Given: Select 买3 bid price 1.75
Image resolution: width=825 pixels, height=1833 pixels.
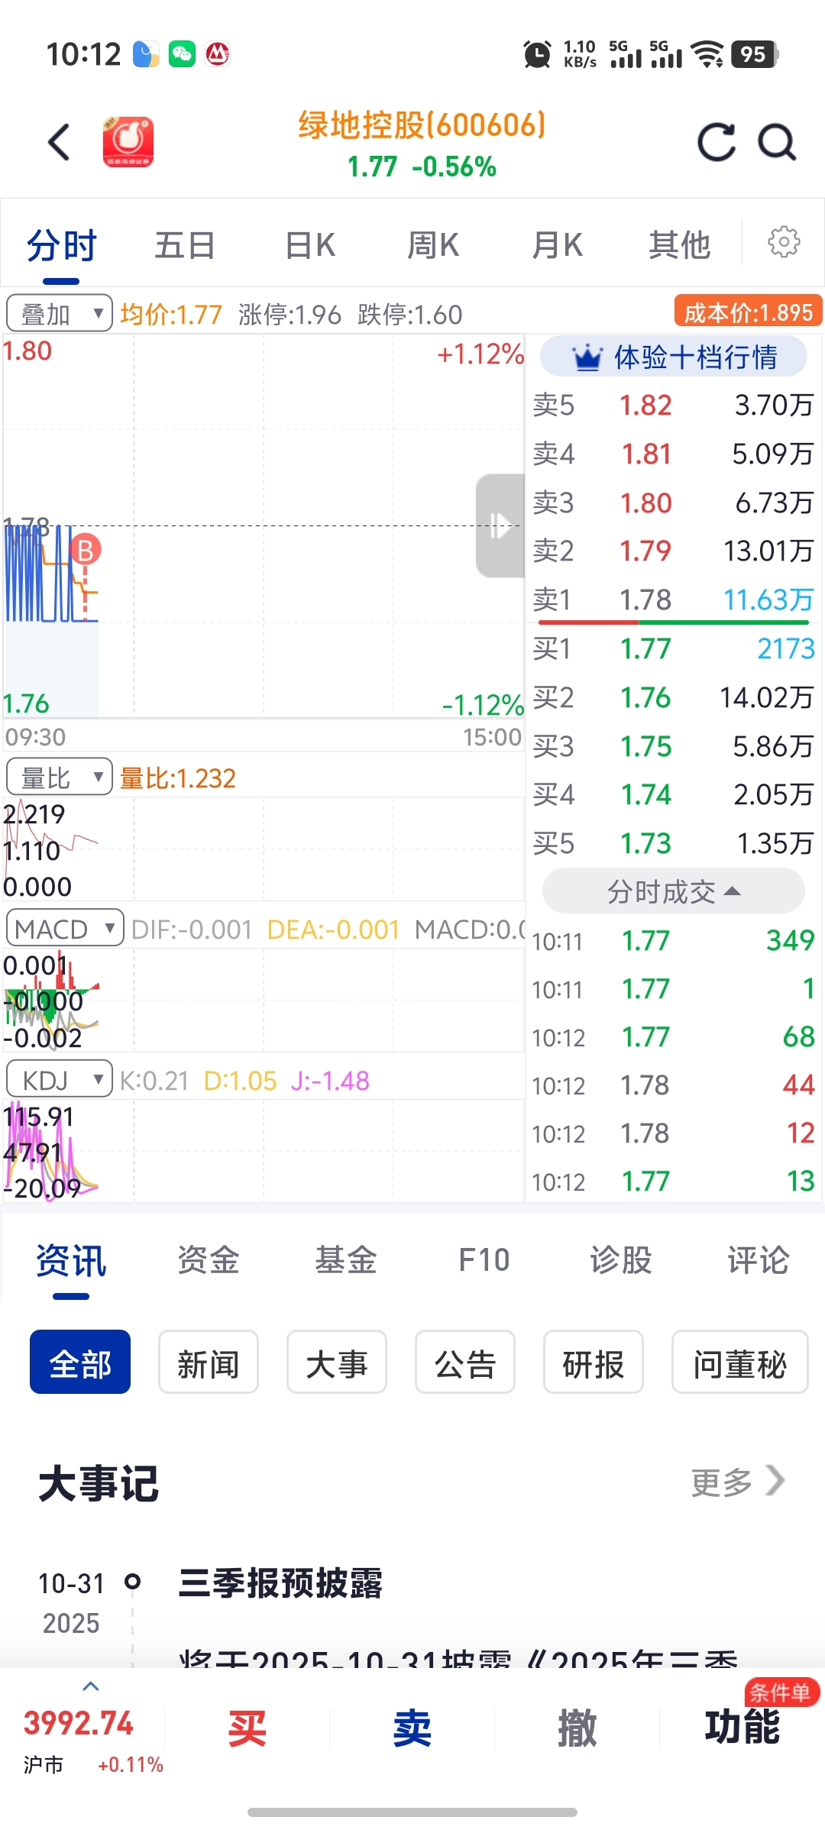Looking at the screenshot, I should pos(674,747).
